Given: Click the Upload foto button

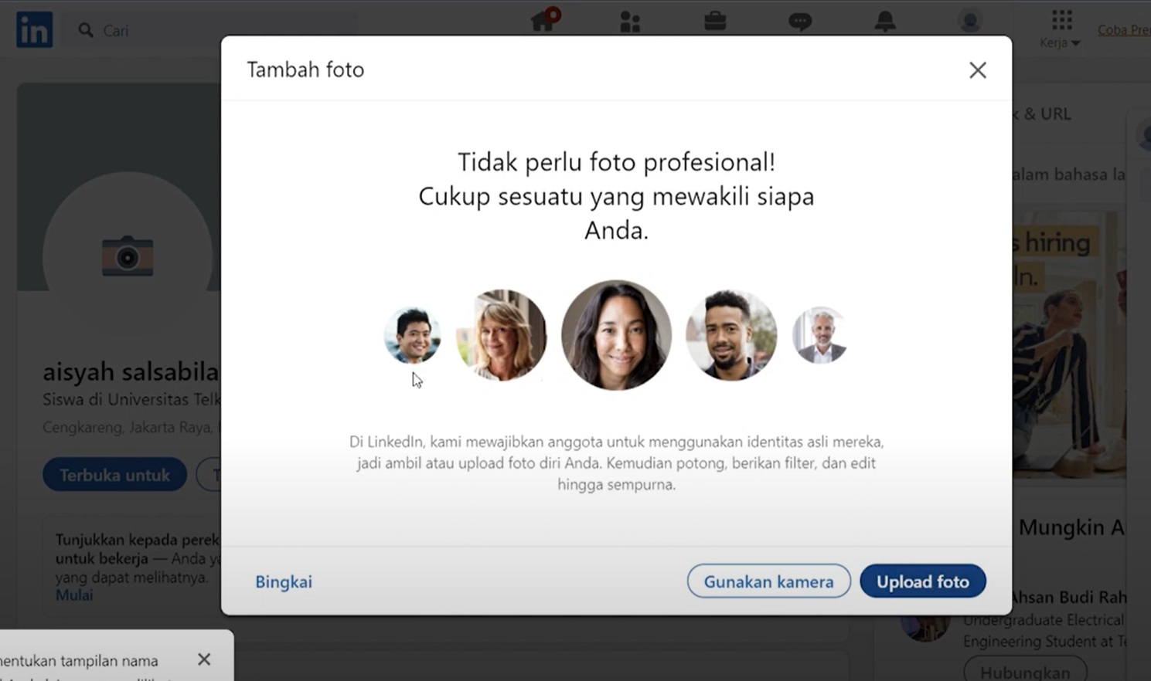Looking at the screenshot, I should coord(922,581).
